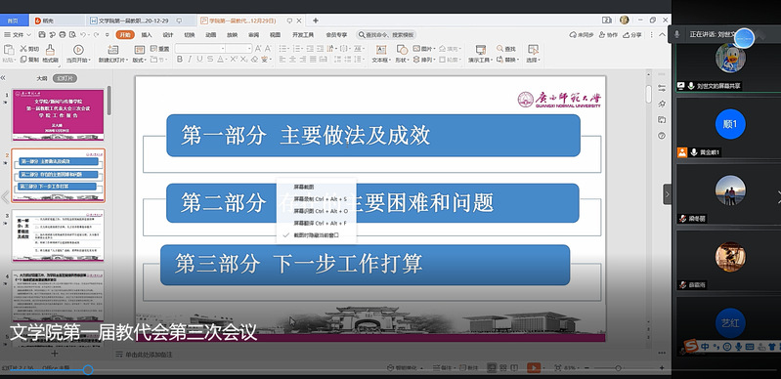Click the Text Box (文本框) icon
The height and width of the screenshot is (379, 781).
pos(381,49)
